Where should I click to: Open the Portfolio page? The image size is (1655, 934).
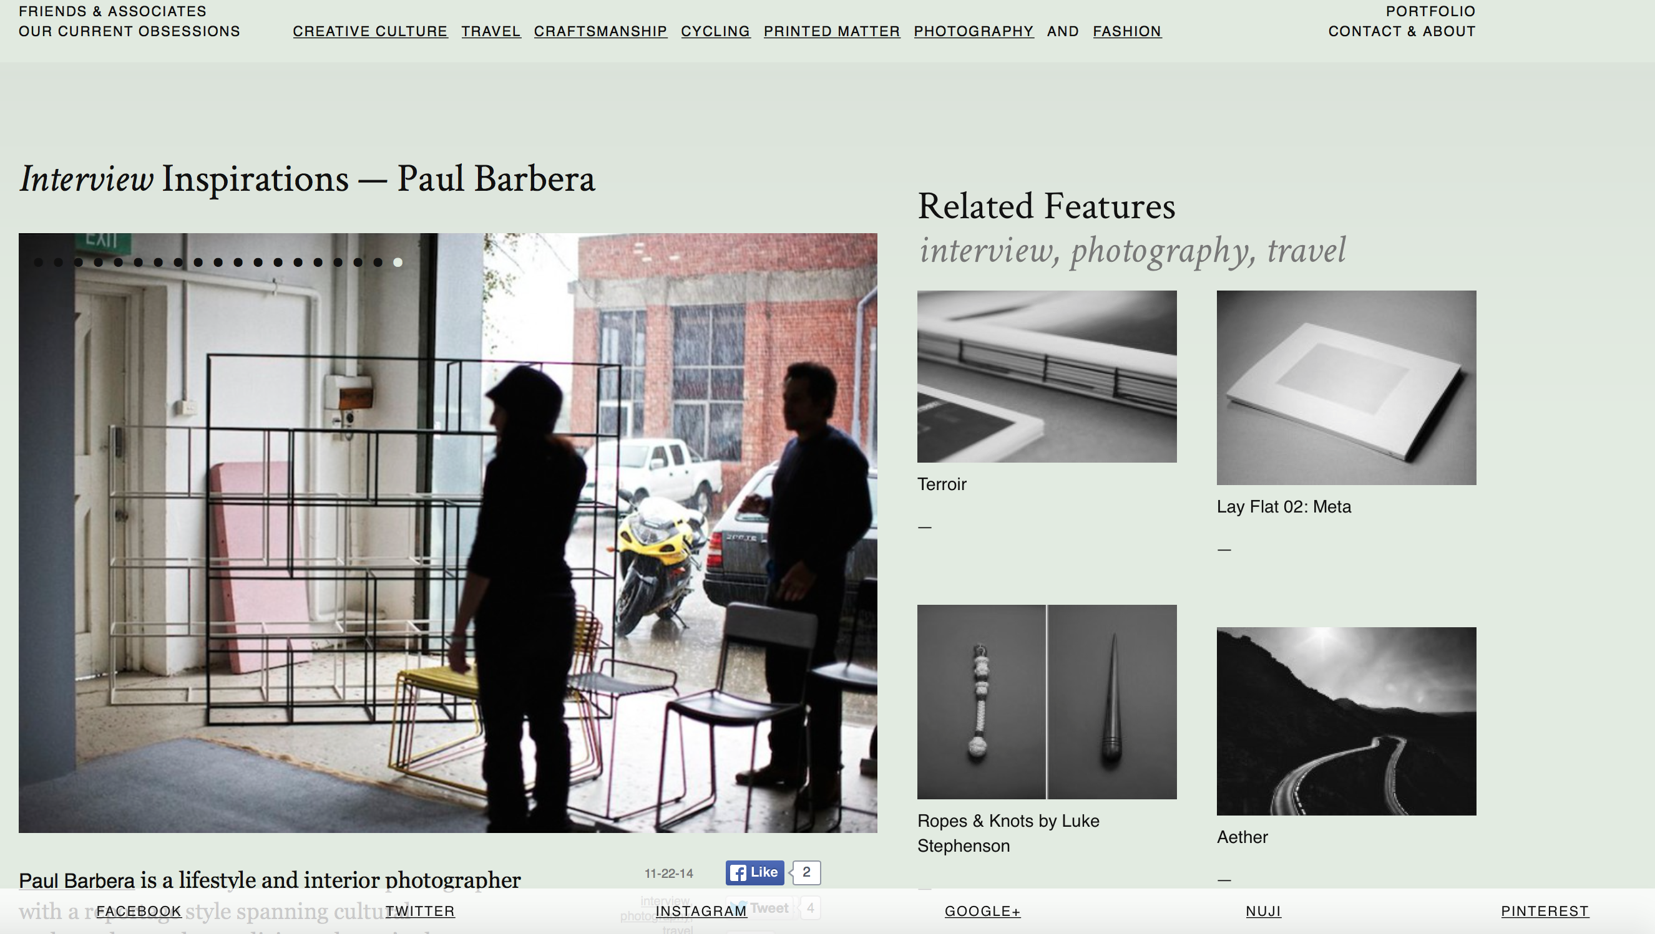click(1430, 11)
